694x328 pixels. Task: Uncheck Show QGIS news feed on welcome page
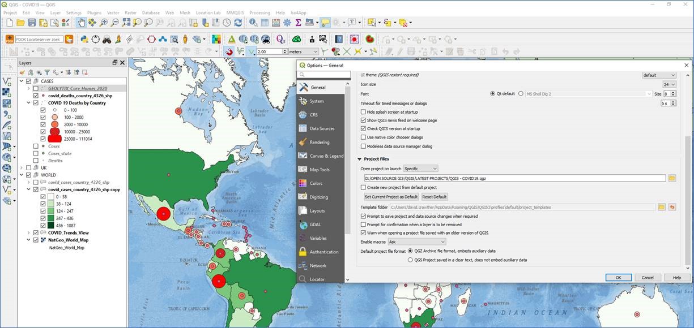[x=363, y=120]
